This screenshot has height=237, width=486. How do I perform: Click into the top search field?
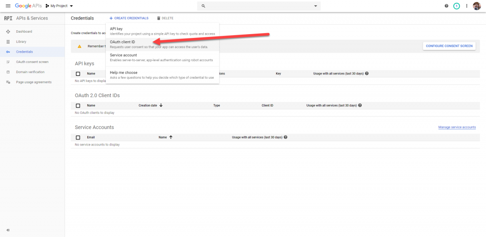pyautogui.click(x=259, y=6)
